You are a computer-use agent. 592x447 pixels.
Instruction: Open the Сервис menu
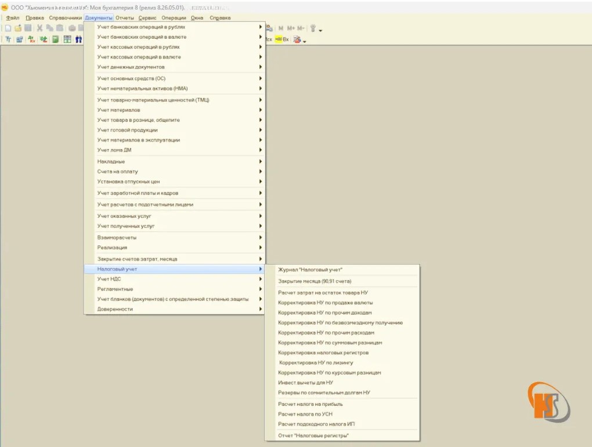tap(147, 18)
